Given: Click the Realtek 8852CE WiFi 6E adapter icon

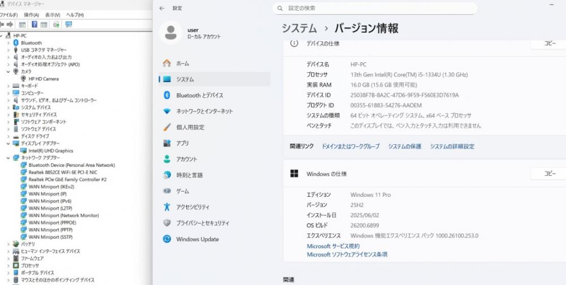Looking at the screenshot, I should point(23,172).
